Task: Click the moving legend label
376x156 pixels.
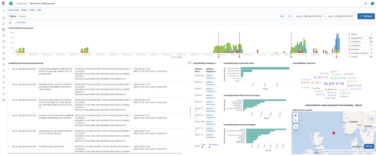Action: 355,57
